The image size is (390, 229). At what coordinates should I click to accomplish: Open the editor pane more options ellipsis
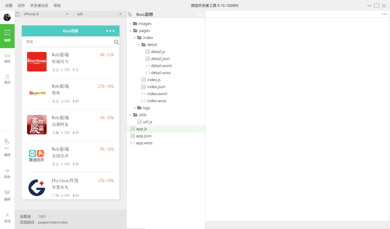pos(384,14)
